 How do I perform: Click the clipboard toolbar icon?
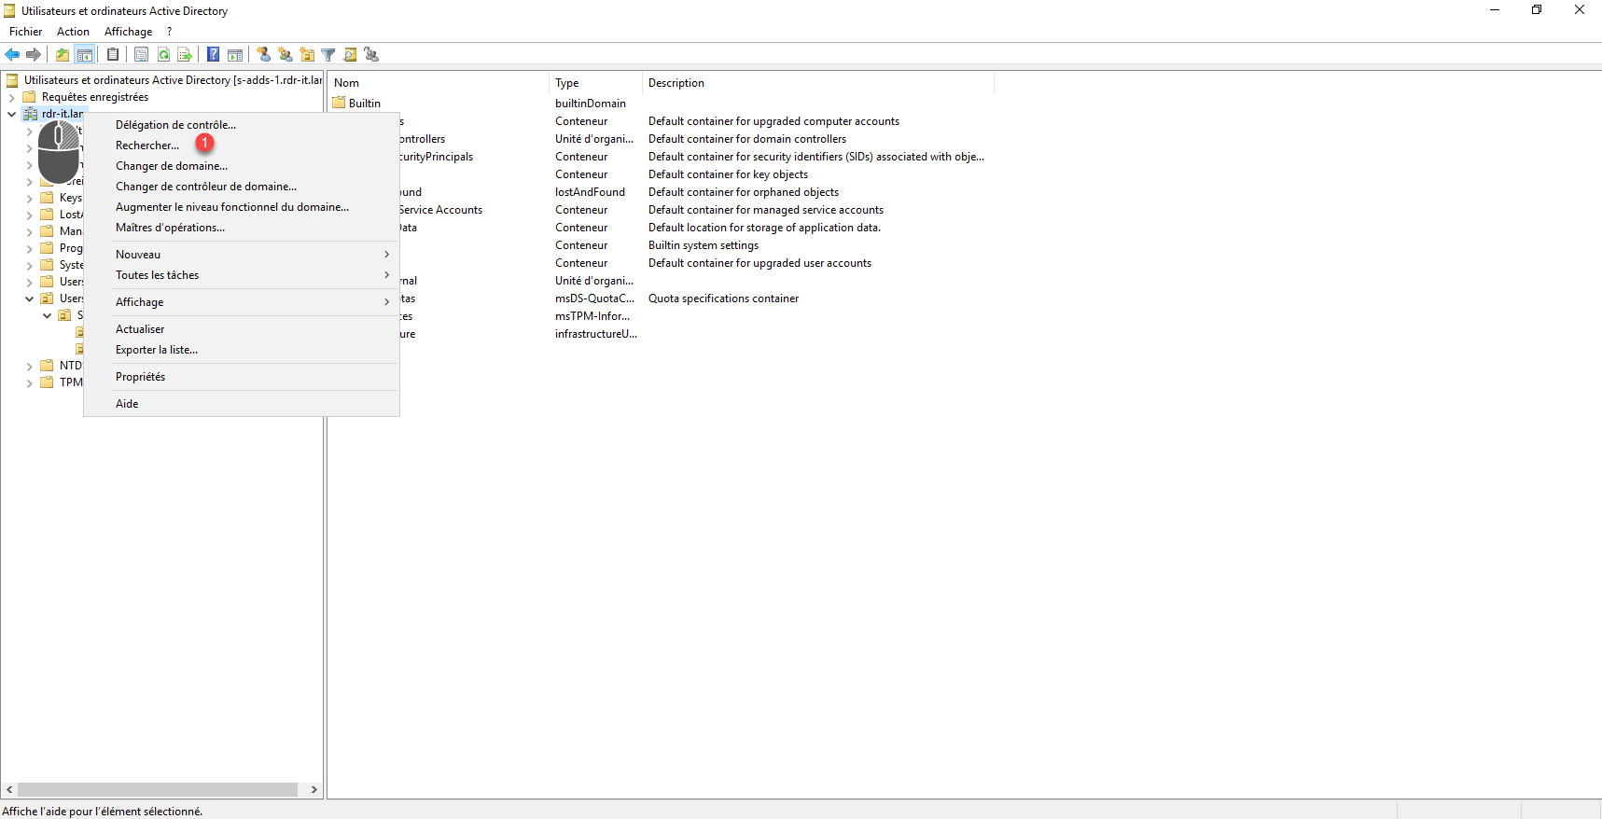coord(113,55)
